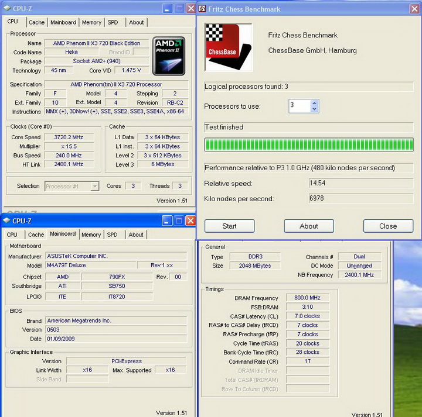The width and height of the screenshot is (422, 417).
Task: Click the ChessBase logo image
Action: (229, 47)
